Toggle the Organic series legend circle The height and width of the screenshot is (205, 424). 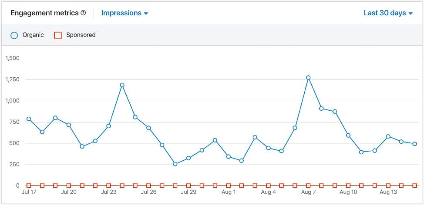tap(14, 35)
